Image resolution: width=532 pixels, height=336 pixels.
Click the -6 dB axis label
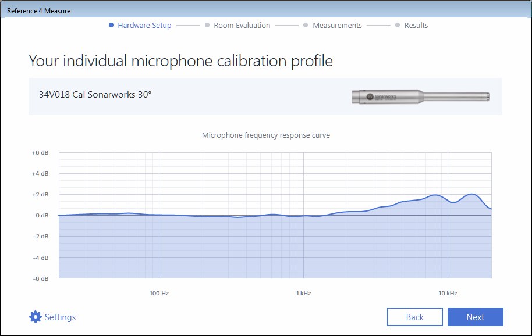40,278
